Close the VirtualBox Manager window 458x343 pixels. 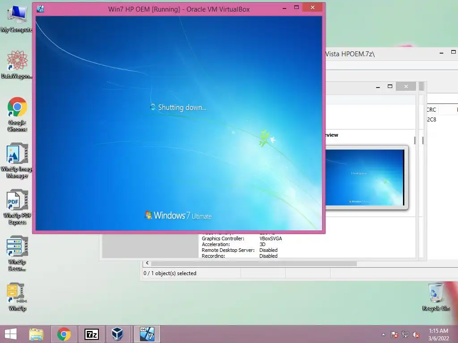point(406,87)
